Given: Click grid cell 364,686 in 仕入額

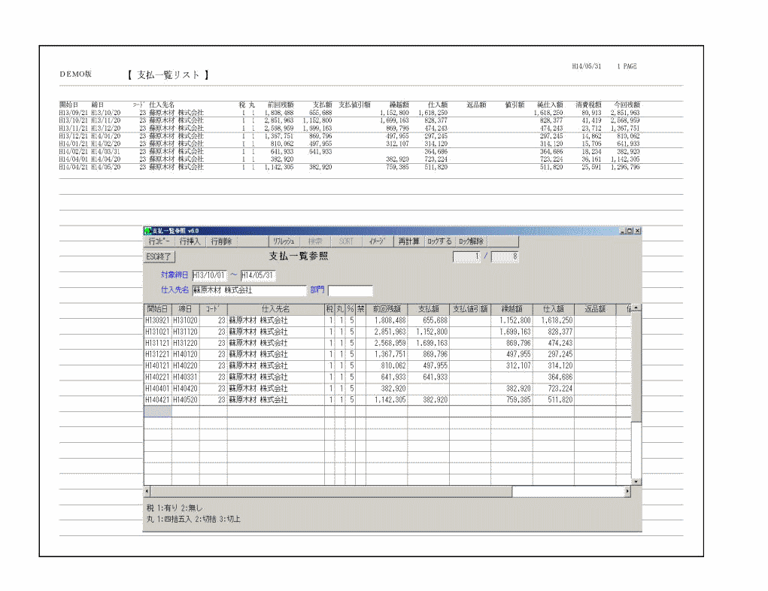Looking at the screenshot, I should (553, 377).
